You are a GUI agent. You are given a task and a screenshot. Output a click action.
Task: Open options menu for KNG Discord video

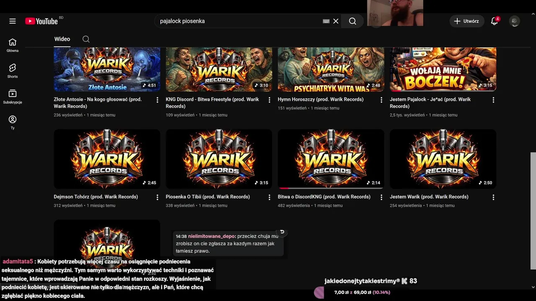point(269,100)
